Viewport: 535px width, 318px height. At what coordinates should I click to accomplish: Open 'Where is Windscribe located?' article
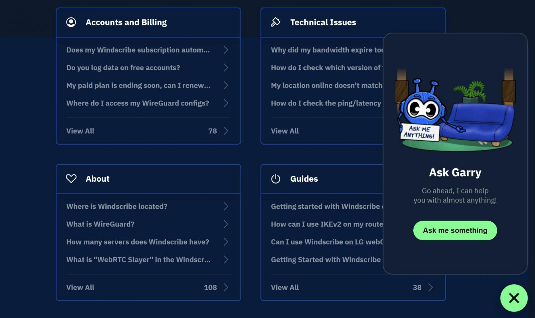coord(117,206)
